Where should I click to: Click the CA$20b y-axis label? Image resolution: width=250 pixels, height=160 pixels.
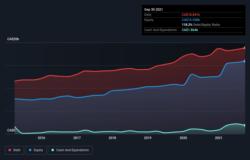[x=13, y=39]
